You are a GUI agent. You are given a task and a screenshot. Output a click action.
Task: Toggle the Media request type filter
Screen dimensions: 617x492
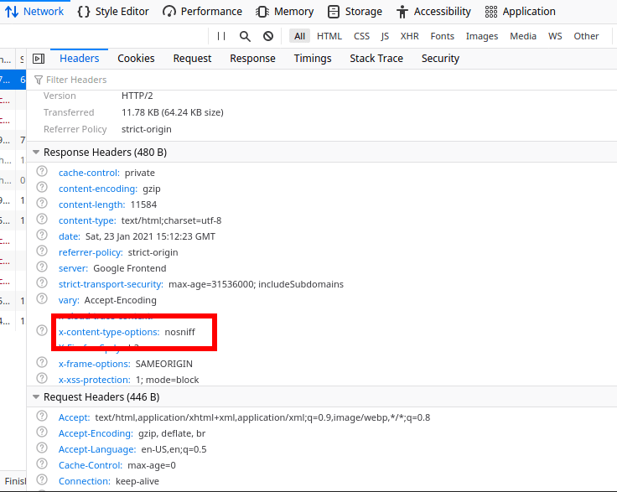[523, 36]
